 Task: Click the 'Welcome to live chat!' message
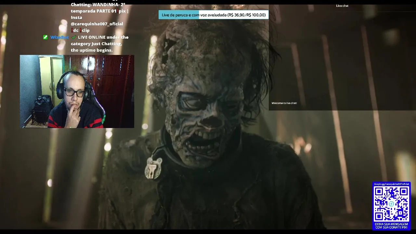tap(284, 103)
